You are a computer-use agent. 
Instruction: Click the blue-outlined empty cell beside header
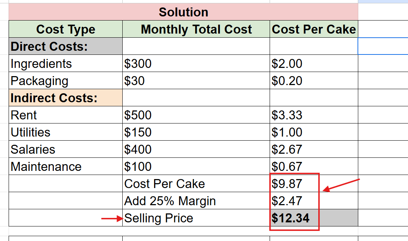coord(383,46)
